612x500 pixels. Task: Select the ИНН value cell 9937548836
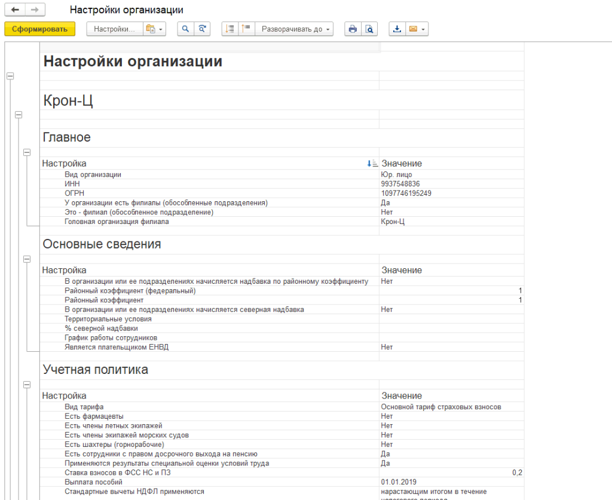pos(400,184)
